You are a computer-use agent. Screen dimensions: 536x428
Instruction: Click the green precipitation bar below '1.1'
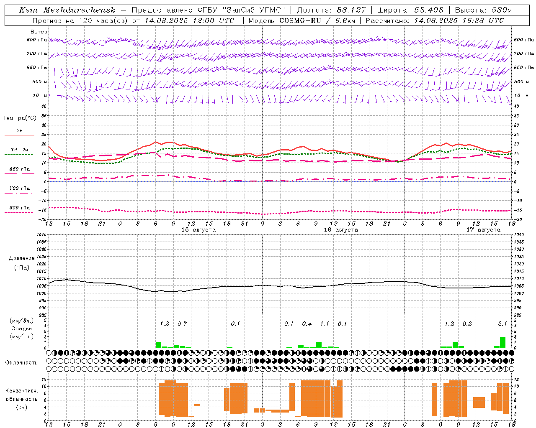pyautogui.click(x=319, y=345)
